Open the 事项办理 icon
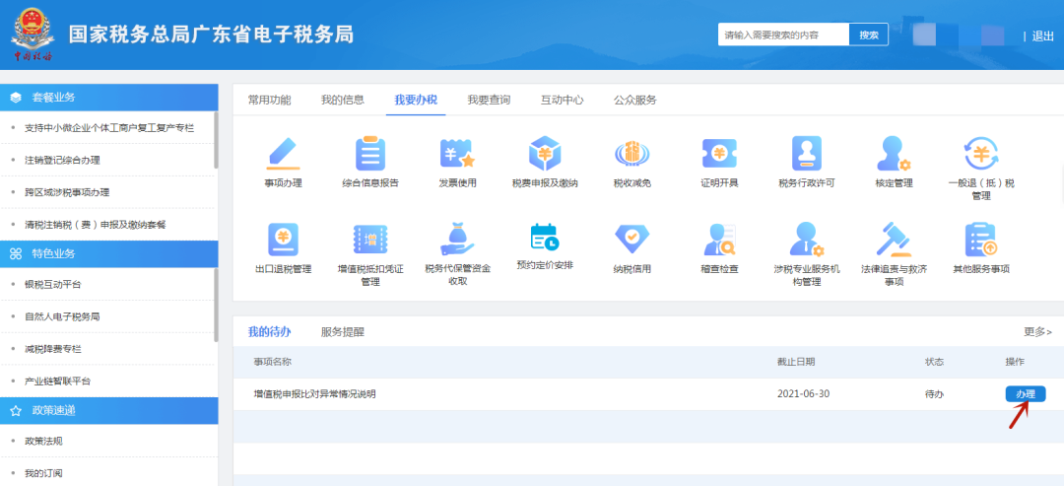 (283, 154)
